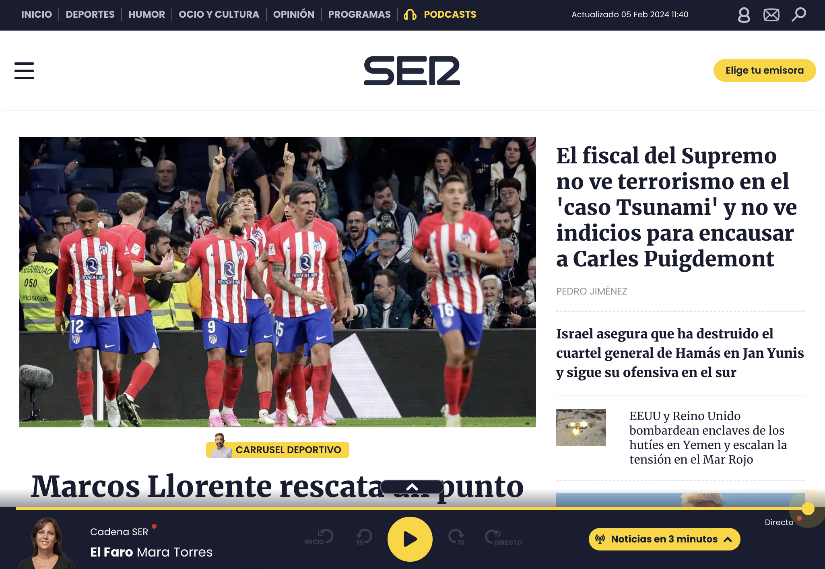
Task: Read the fiscal del Supremo Tsunami headline
Action: (x=676, y=207)
